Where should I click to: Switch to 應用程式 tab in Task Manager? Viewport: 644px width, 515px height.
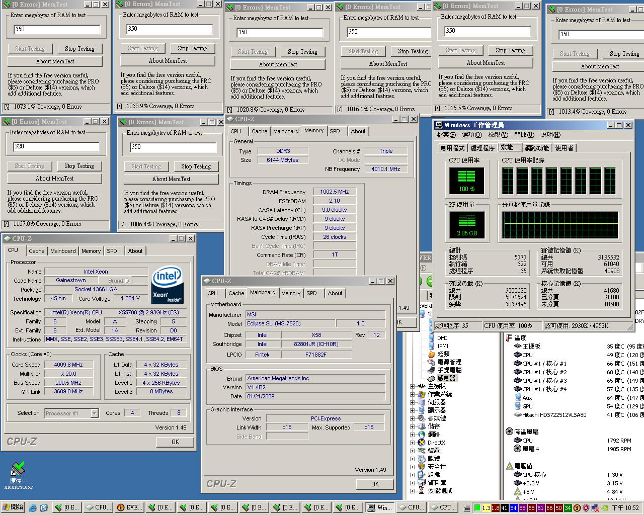coord(452,148)
